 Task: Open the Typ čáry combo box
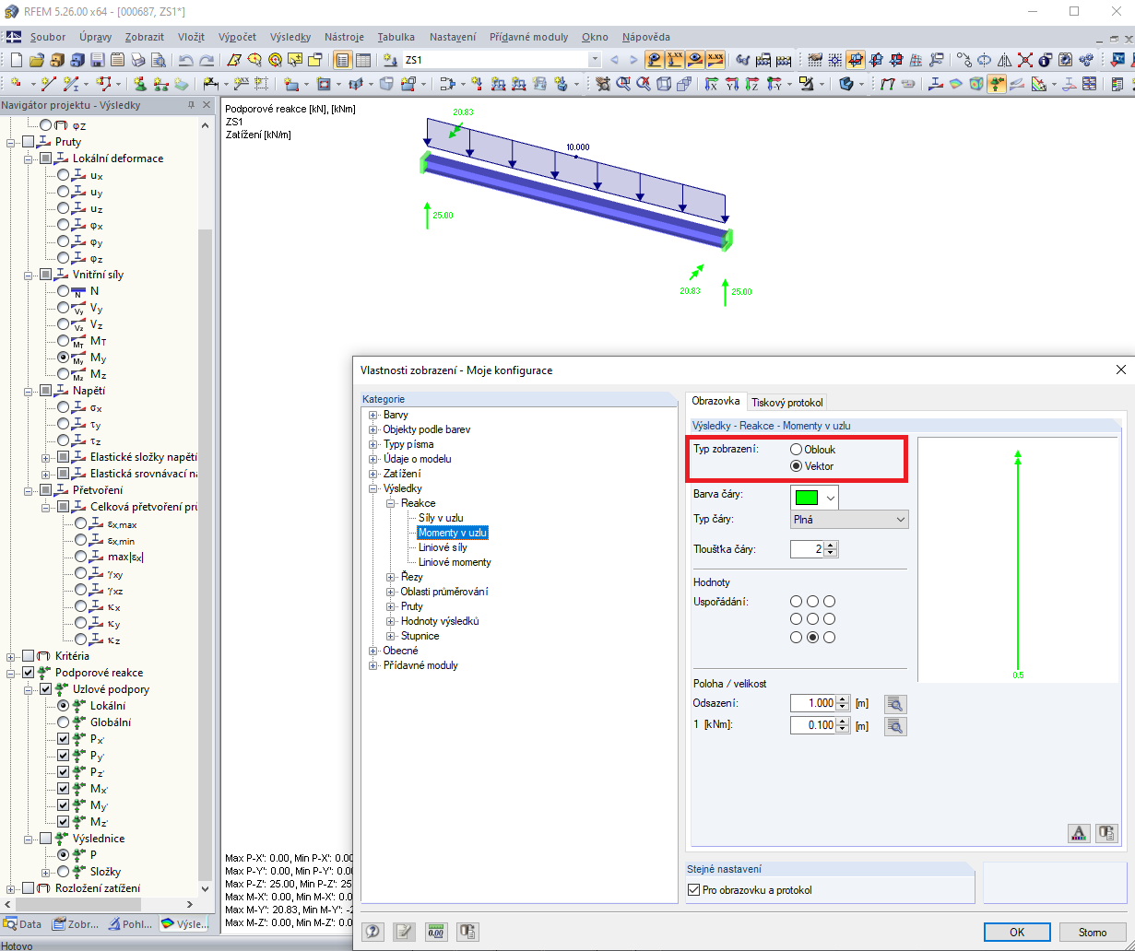click(x=849, y=520)
